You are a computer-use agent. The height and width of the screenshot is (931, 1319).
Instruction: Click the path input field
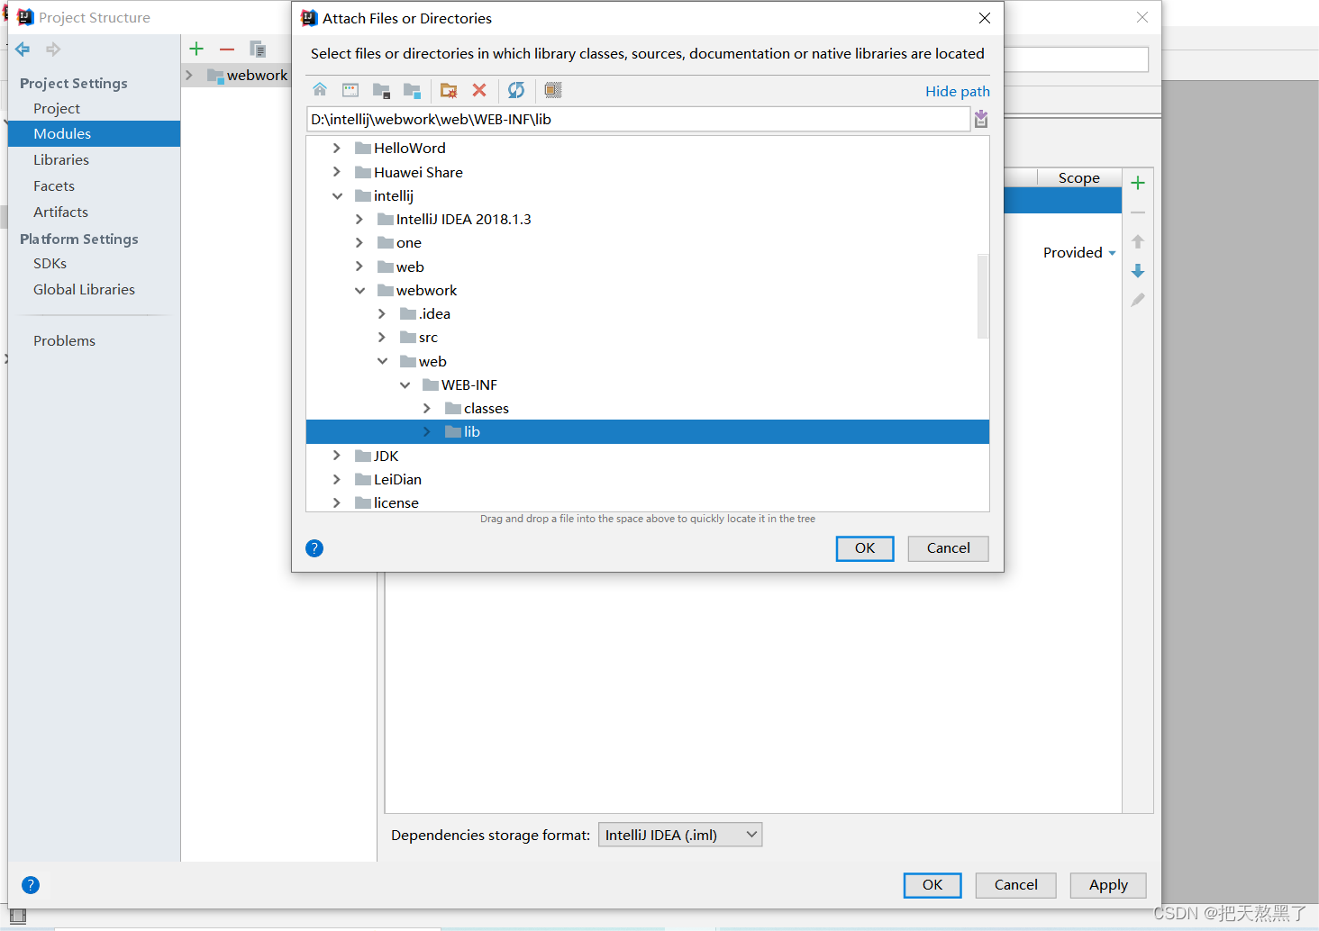point(638,119)
